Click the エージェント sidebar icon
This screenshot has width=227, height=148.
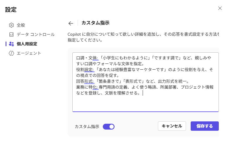(11, 53)
